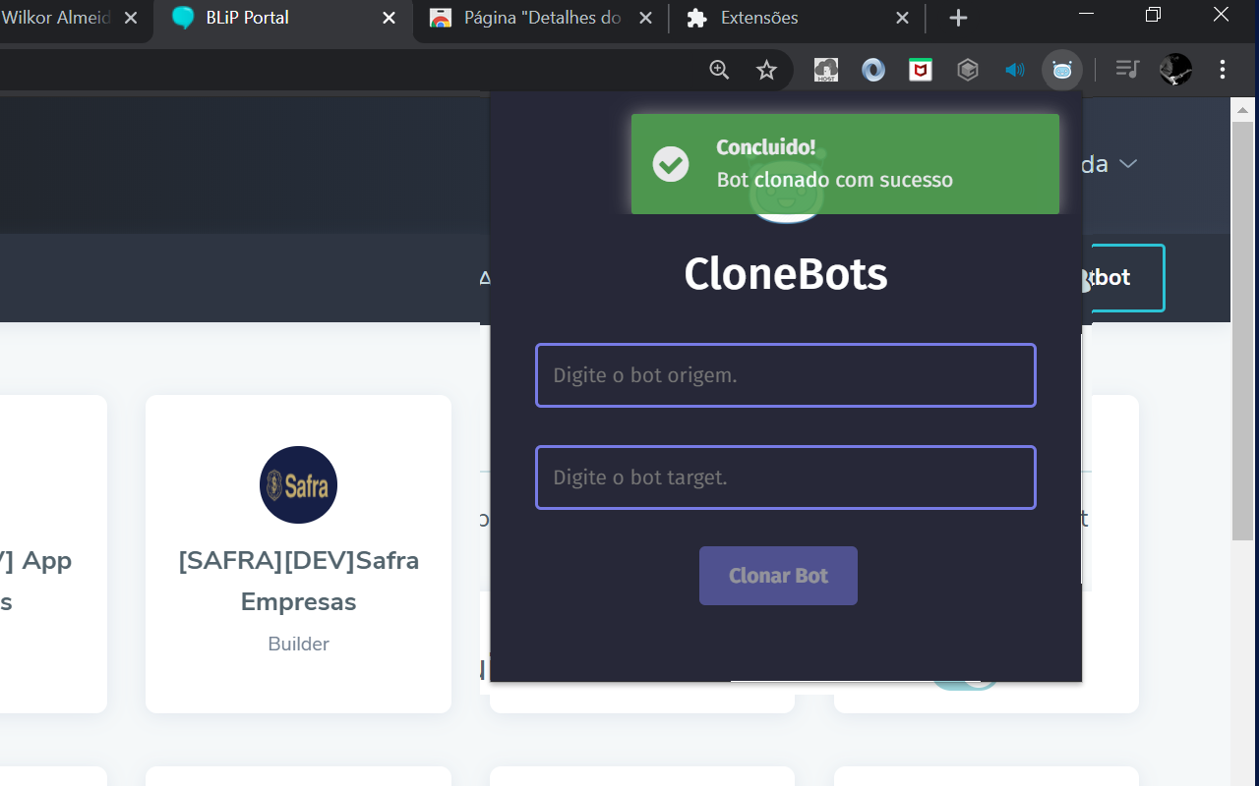Screen dimensions: 1259x786
Task: Click the 'Digite o bot target' input field
Action: click(x=785, y=477)
